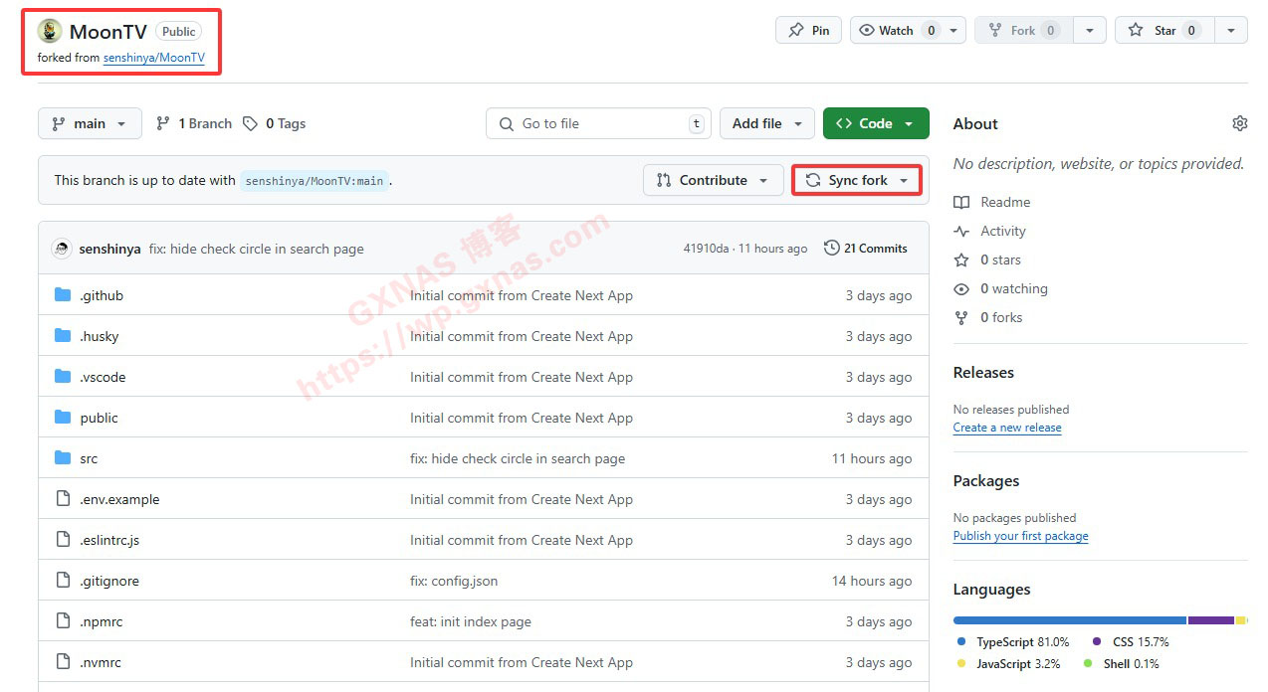
Task: Click 'feat: init index page' commit message
Action: coord(471,621)
